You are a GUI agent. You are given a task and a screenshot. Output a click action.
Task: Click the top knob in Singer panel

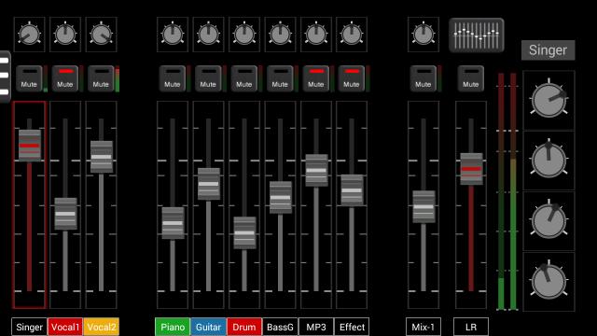click(548, 100)
